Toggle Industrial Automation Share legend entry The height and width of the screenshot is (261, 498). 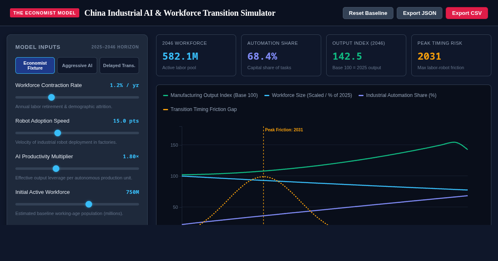click(398, 95)
